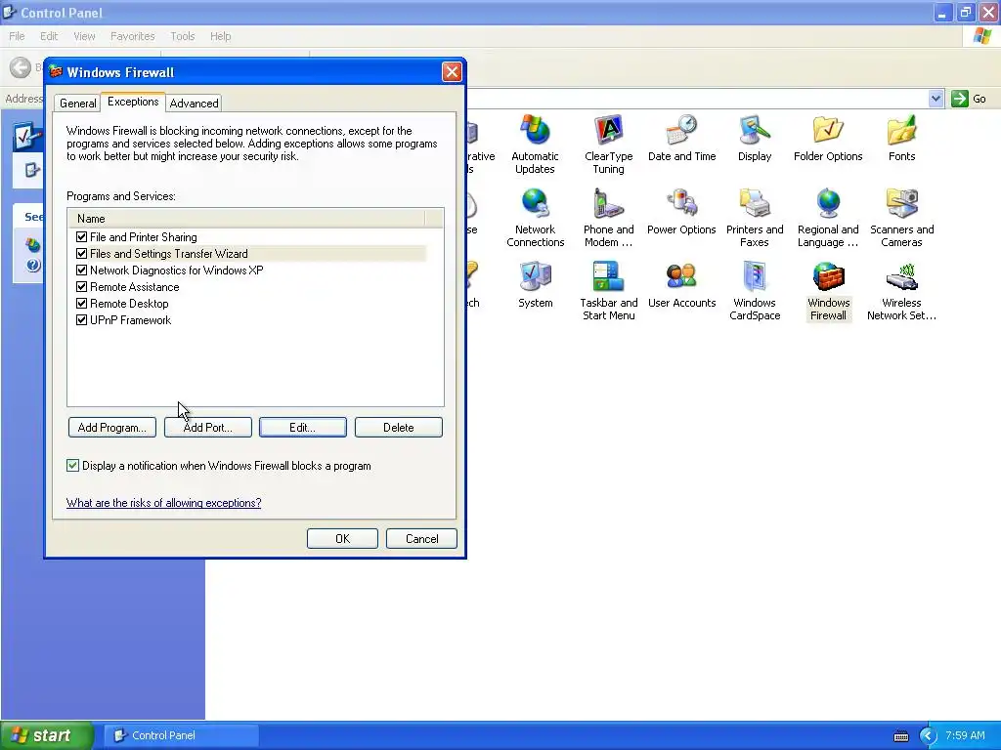Screen dimensions: 1001x750
Task: Open the Edit menu
Action: [49, 36]
